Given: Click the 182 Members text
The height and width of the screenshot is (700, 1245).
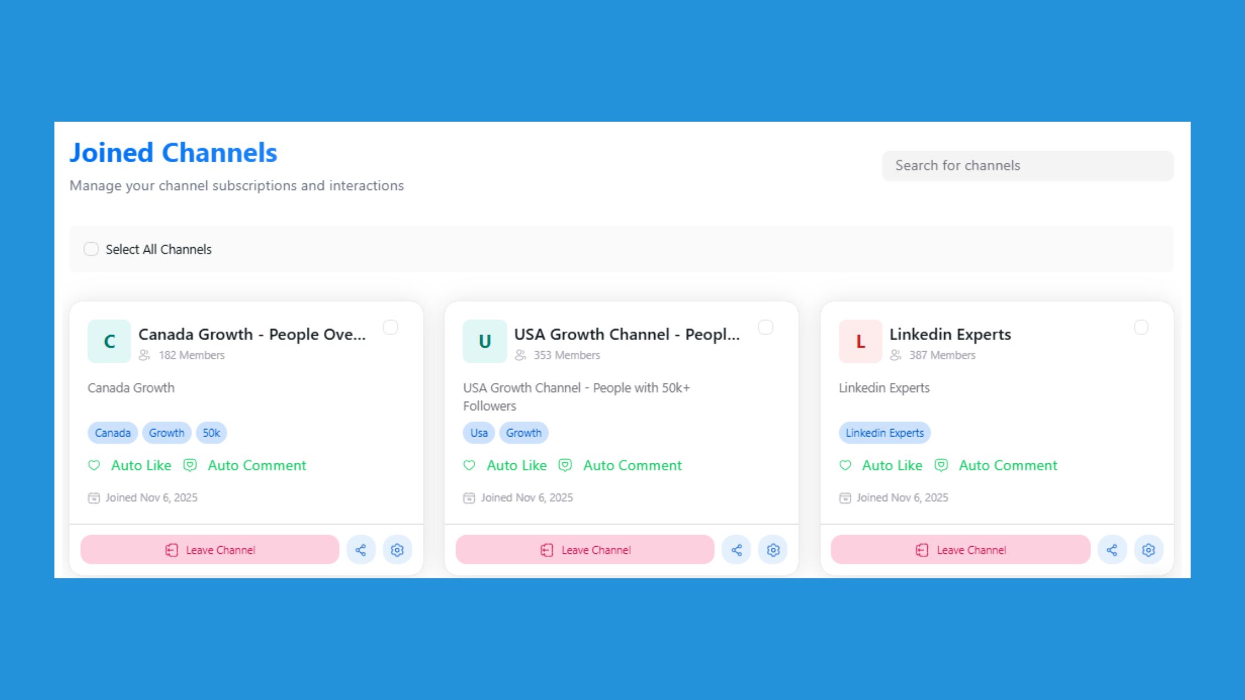Looking at the screenshot, I should click(192, 355).
